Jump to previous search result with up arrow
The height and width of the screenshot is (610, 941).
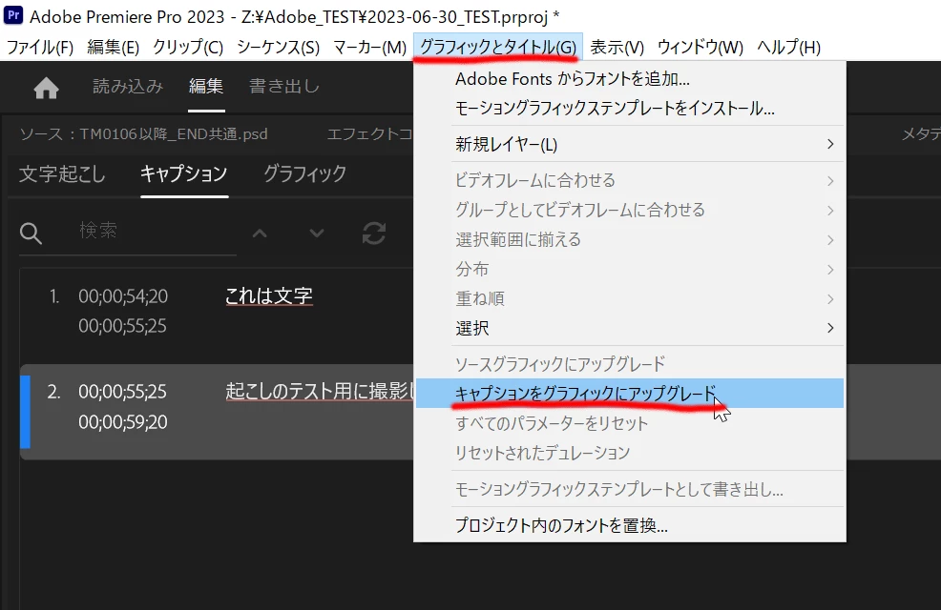pos(260,234)
